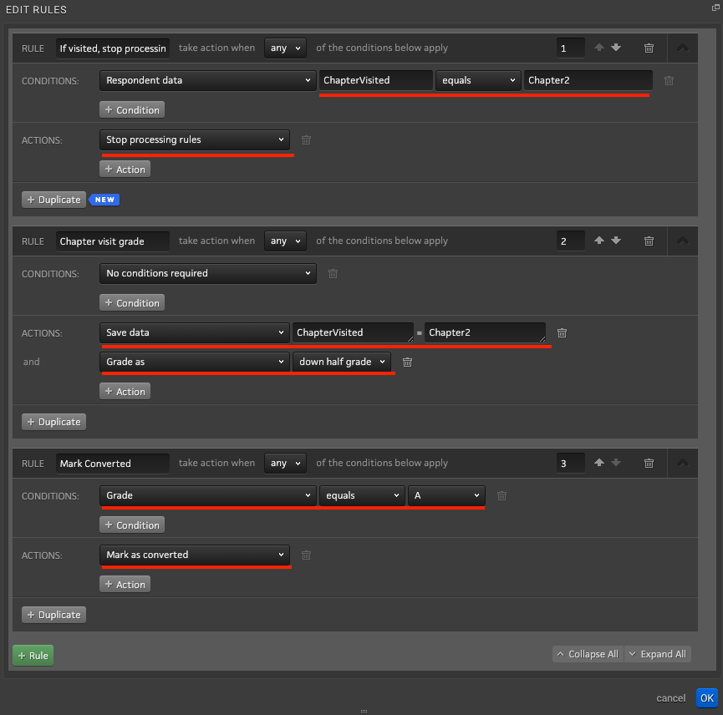
Task: Delete the Mark Converted rule
Action: click(x=649, y=463)
